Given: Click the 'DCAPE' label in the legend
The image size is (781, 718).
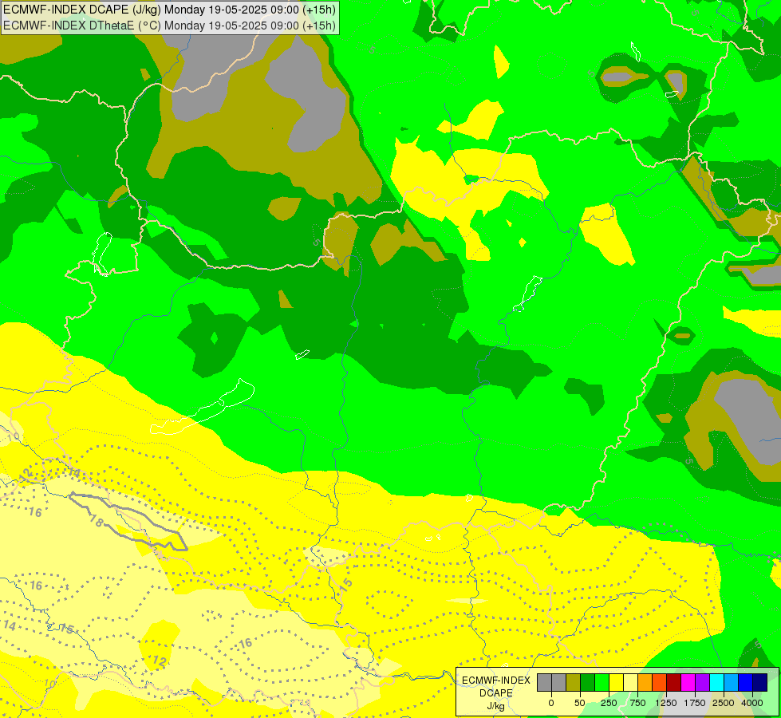Looking at the screenshot, I should pos(496,693).
